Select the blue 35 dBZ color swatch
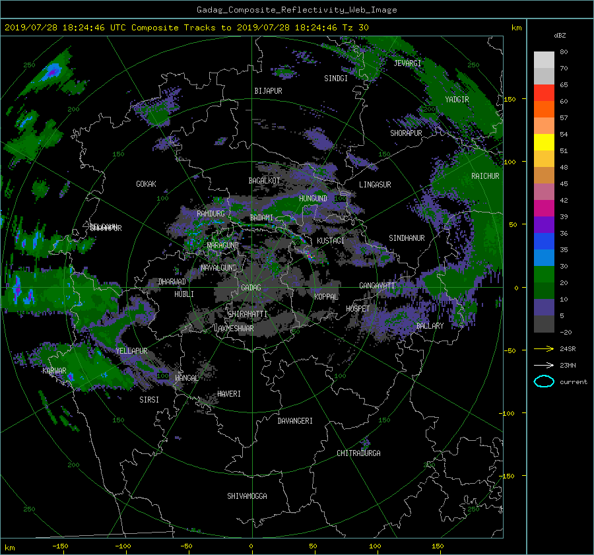The height and width of the screenshot is (555, 594). click(544, 241)
